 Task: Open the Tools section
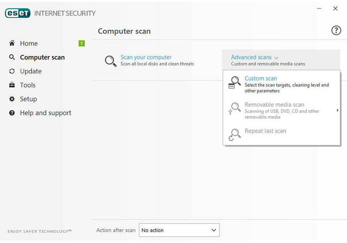pos(28,85)
